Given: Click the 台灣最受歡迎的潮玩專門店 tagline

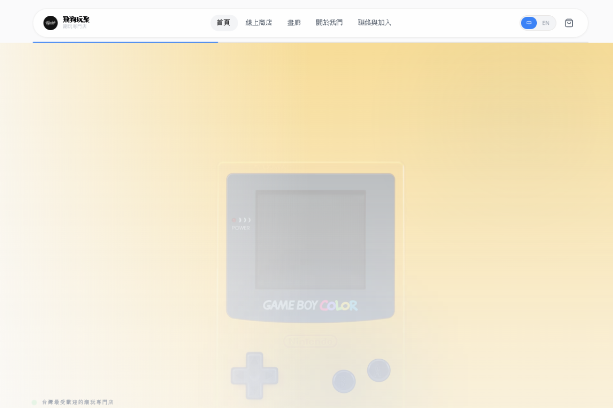Looking at the screenshot, I should [78, 402].
